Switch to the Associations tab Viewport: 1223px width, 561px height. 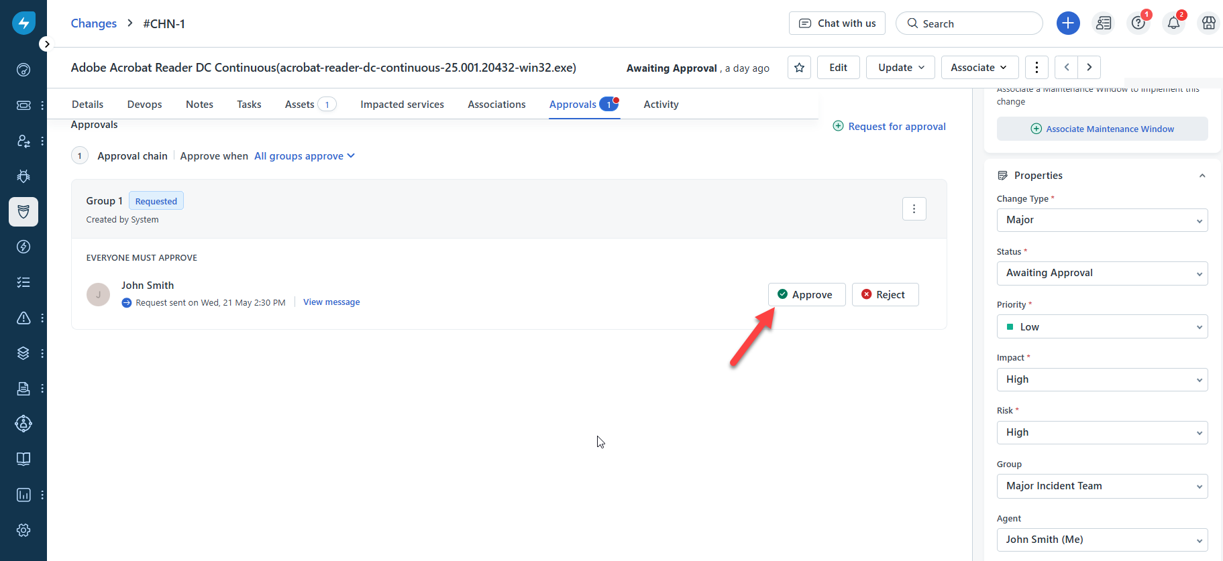point(496,105)
